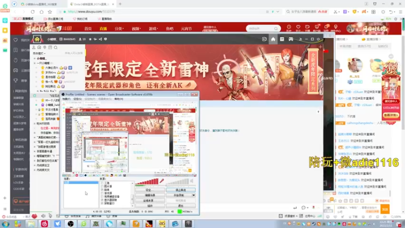Viewport: 405px width, 228px height.
Task: Uncheck the checked source between 图片源 and 游戏源
Action: (102, 189)
